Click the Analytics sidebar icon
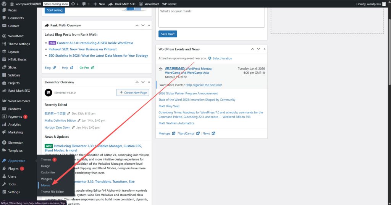 (4, 124)
